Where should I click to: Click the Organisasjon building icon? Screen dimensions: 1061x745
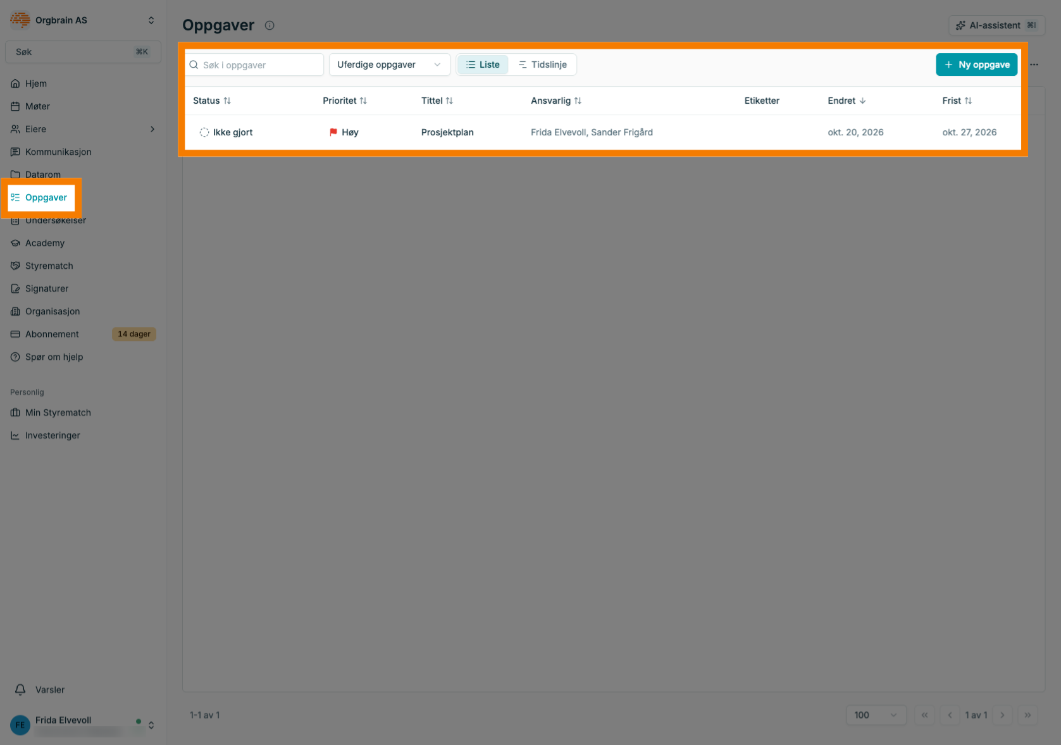coord(15,311)
